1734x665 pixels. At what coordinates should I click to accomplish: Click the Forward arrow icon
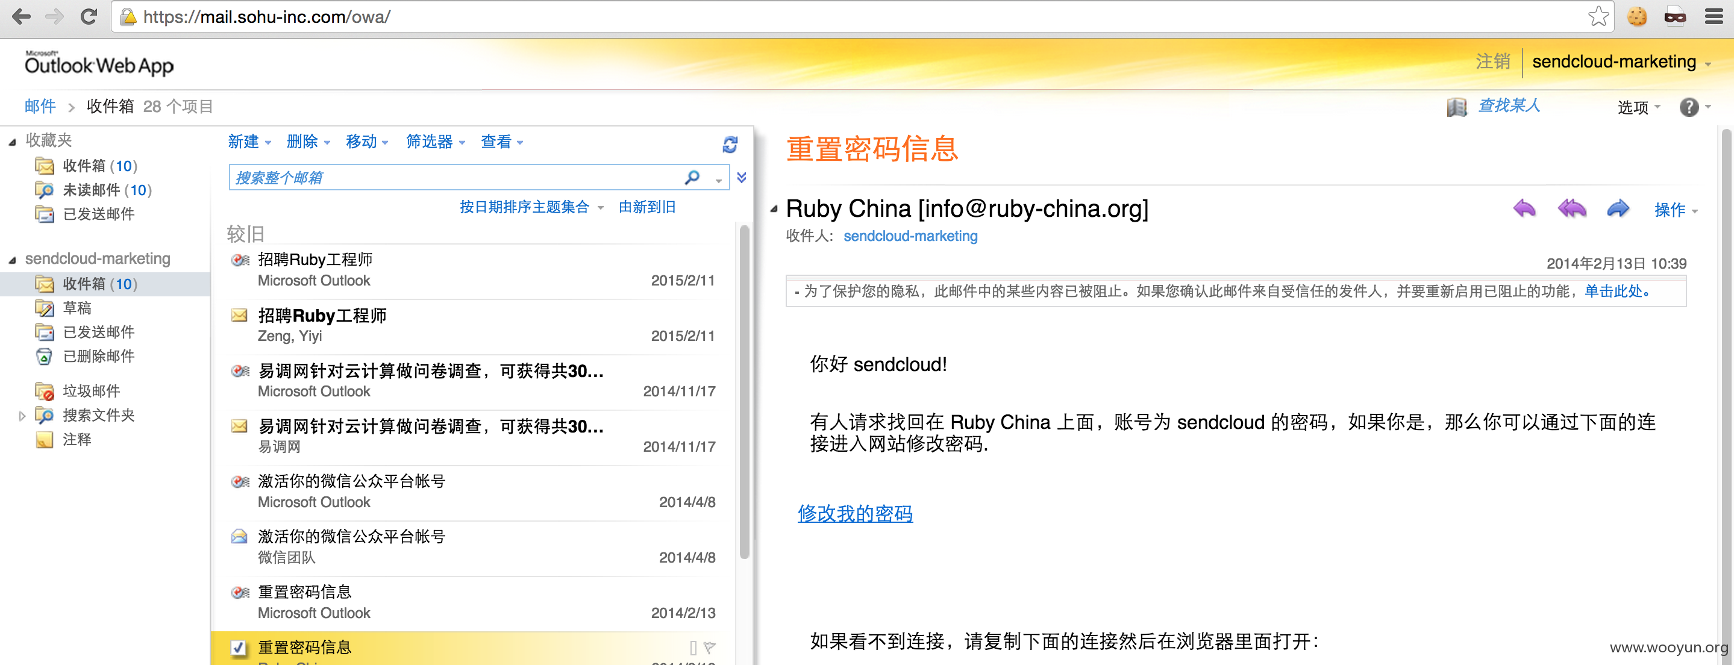pos(1618,208)
